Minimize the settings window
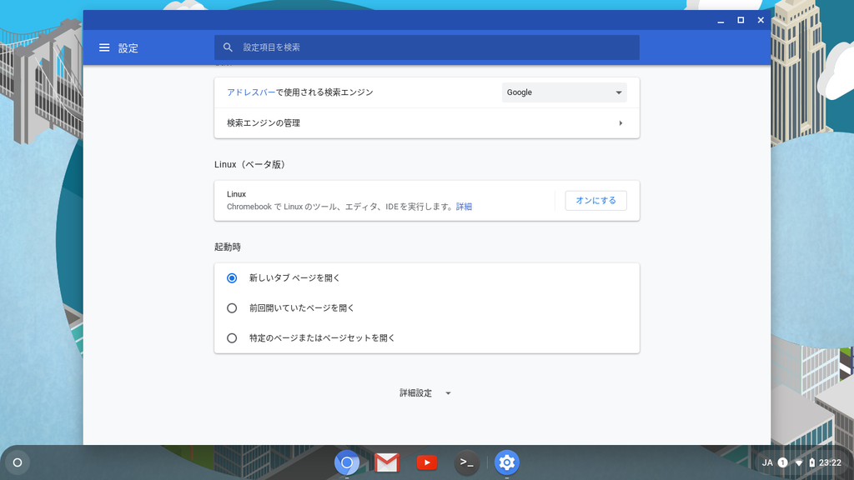 tap(721, 20)
